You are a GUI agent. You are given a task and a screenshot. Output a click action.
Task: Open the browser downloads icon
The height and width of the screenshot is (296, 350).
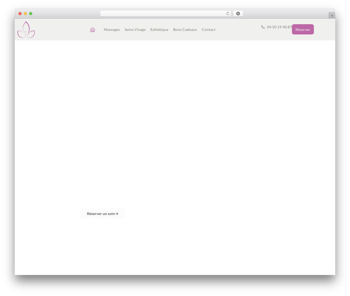(238, 14)
